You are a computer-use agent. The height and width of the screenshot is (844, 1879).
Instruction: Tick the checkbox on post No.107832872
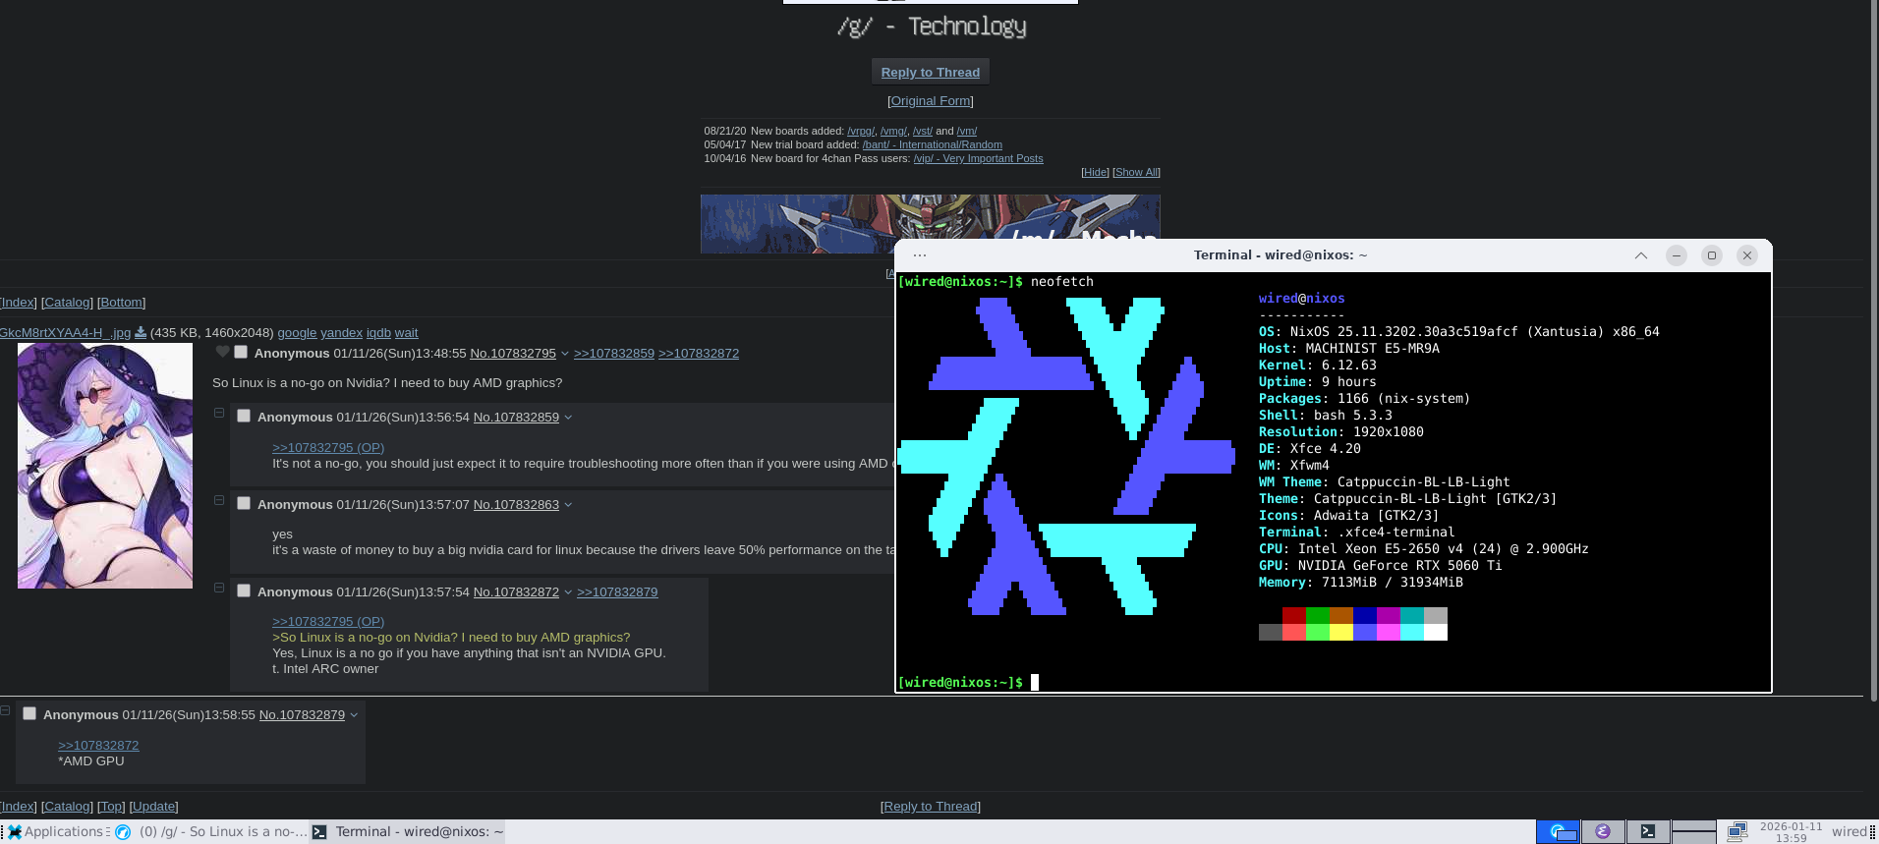pos(244,591)
